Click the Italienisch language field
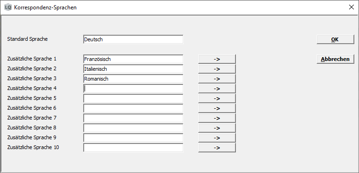Screen dimensions: 359x173 (x=133, y=69)
